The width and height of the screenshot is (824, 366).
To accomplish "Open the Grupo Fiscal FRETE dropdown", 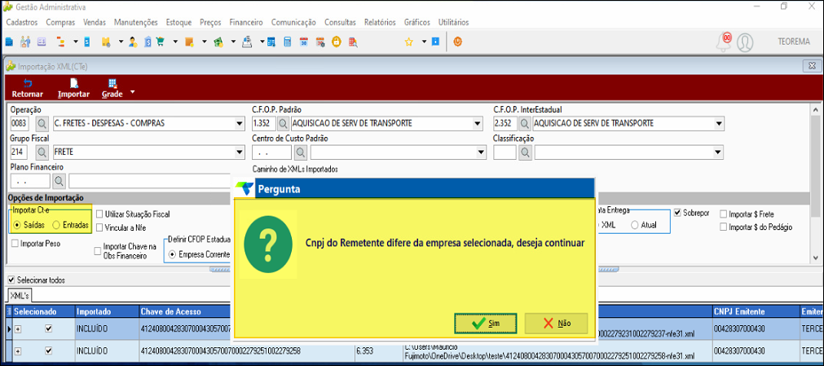I will (x=240, y=152).
